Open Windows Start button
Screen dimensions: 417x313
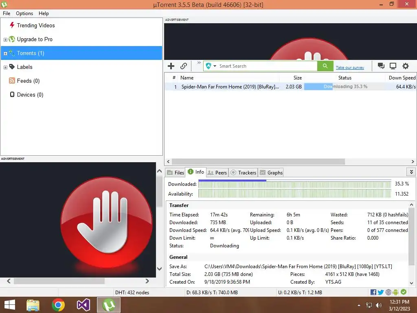(10, 305)
